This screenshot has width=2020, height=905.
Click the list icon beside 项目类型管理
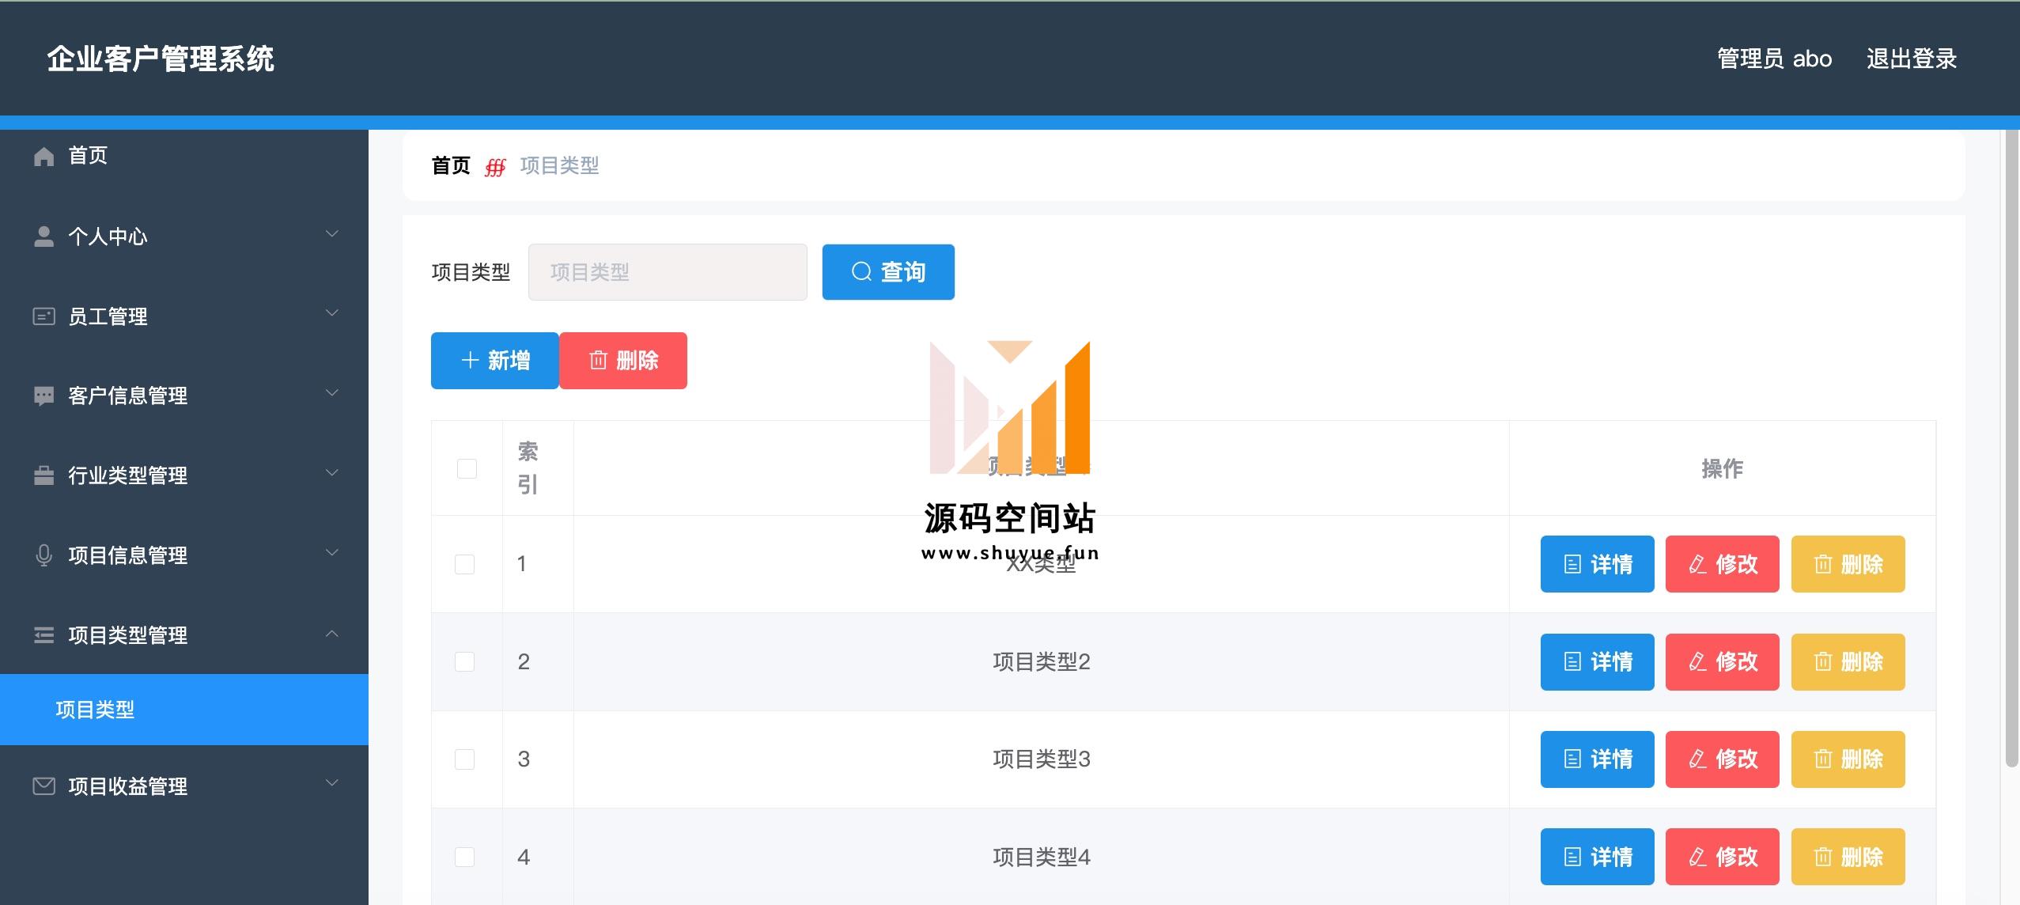(44, 635)
